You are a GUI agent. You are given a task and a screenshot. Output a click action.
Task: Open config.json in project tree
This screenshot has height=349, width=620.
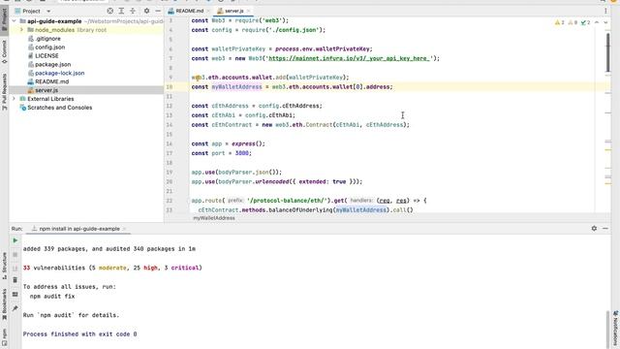[49, 48]
